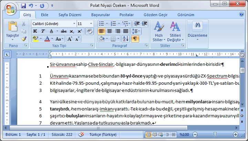Open font color dropdown arrow
Screen dimensions: 248x141
click(x=52, y=39)
